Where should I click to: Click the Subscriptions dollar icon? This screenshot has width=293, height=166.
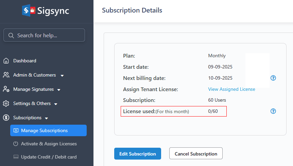coord(6,118)
